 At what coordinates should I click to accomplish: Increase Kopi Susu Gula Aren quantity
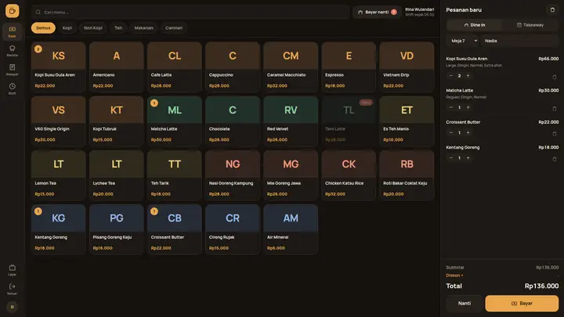pyautogui.click(x=468, y=76)
